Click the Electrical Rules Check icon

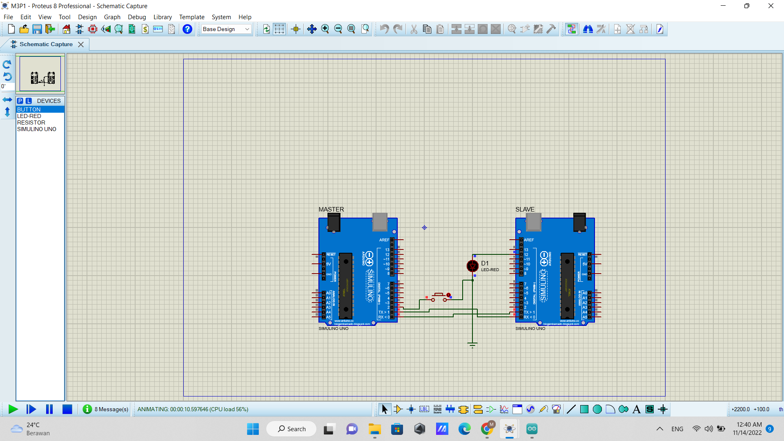click(660, 29)
